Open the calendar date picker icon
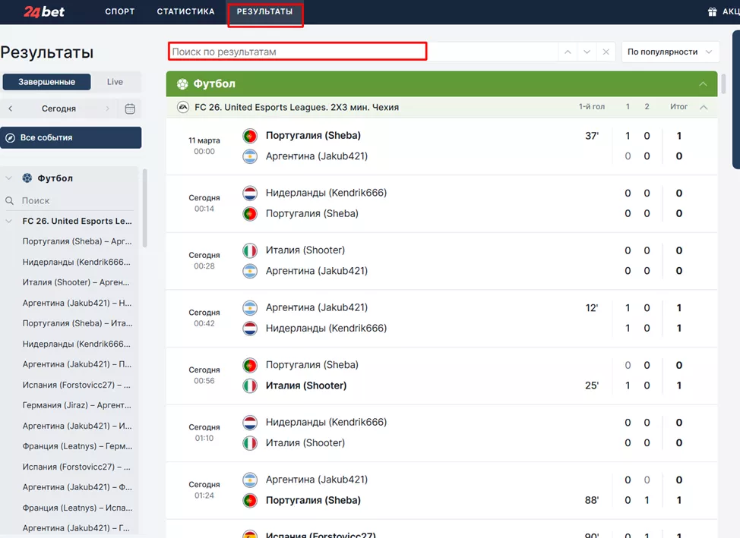This screenshot has width=740, height=538. click(130, 109)
